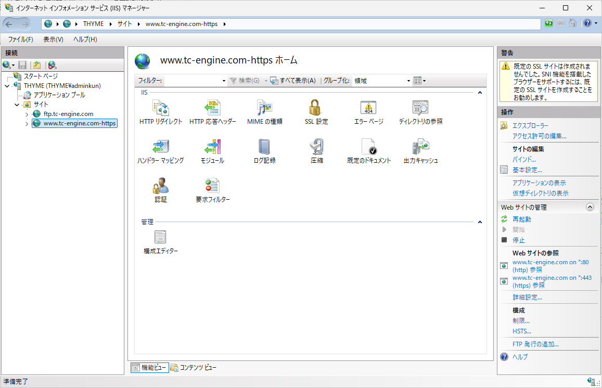602x388 pixels.
Task: Open the HTTP リダイレクト feature
Action: click(160, 112)
